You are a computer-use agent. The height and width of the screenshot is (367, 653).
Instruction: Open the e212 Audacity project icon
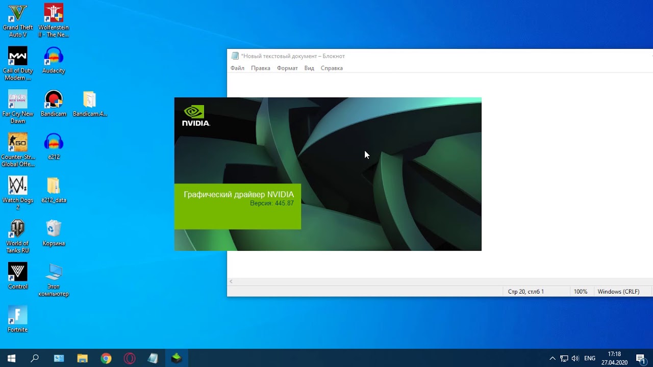point(54,146)
